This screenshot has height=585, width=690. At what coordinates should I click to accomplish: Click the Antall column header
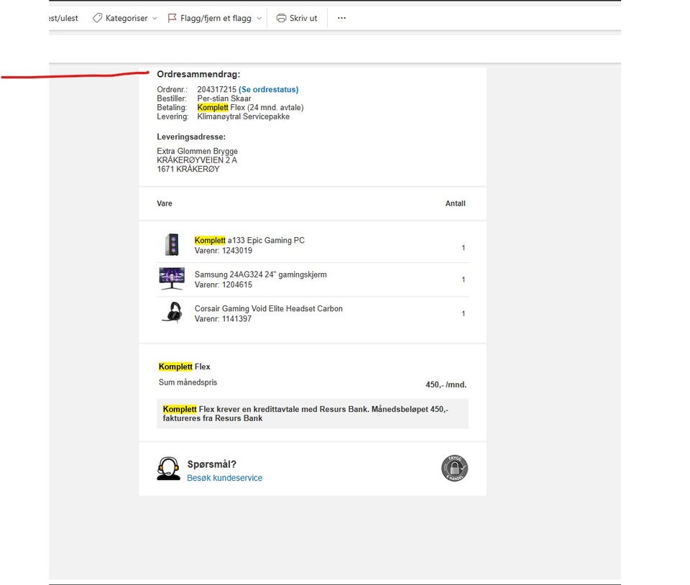tap(455, 203)
